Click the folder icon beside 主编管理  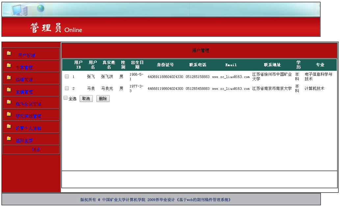pos(9,90)
